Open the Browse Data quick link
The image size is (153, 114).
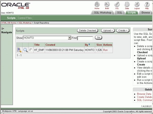click(x=144, y=94)
